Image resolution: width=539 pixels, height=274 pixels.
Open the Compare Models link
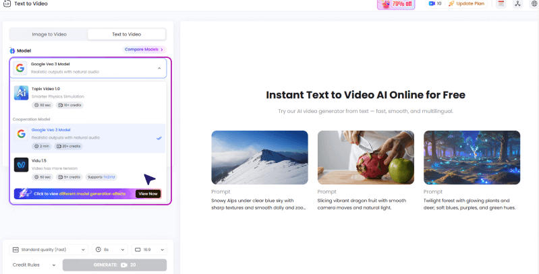pyautogui.click(x=144, y=49)
